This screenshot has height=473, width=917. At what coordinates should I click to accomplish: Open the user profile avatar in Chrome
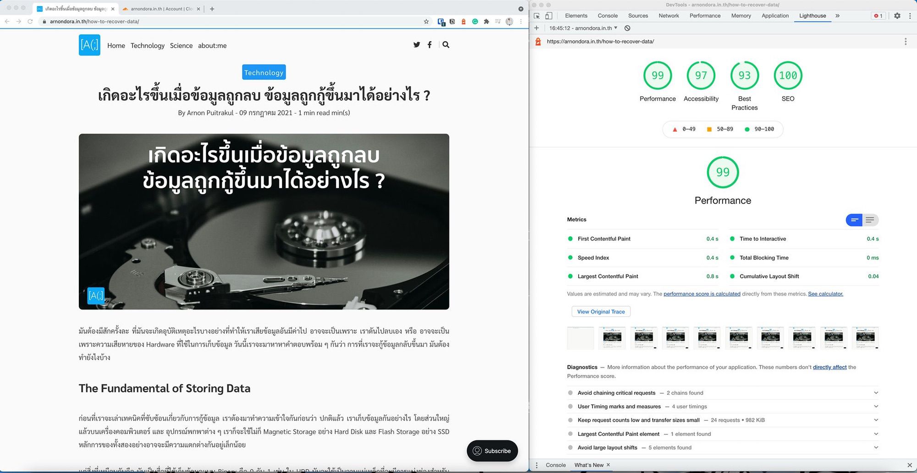(x=509, y=22)
